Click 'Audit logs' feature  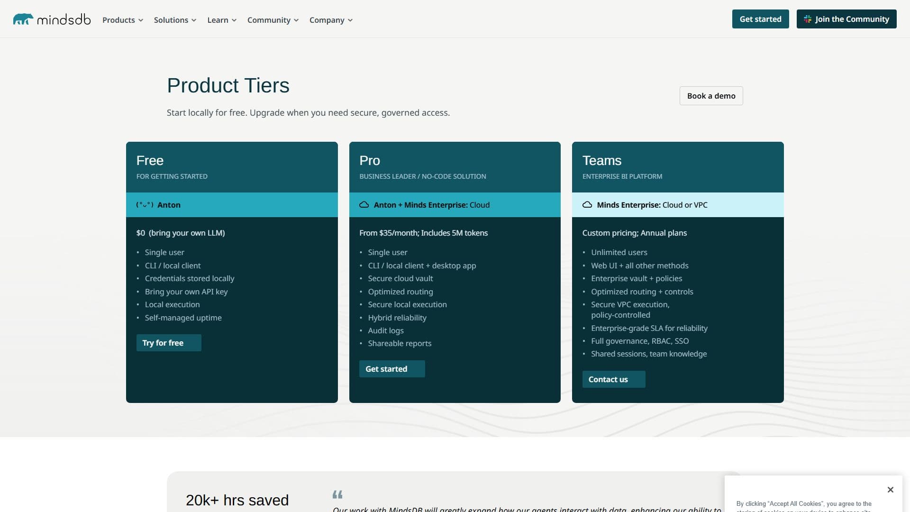[386, 330]
